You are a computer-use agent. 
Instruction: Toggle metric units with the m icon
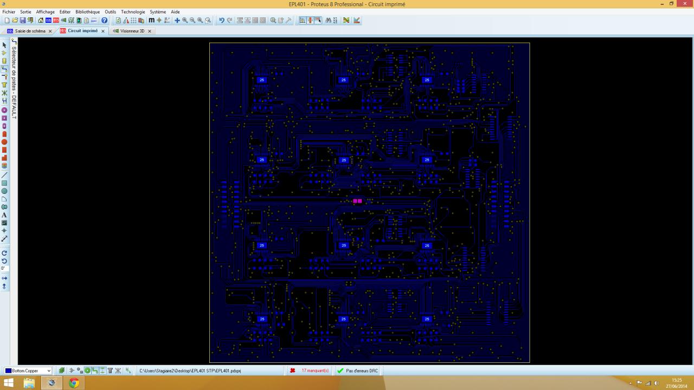[151, 21]
